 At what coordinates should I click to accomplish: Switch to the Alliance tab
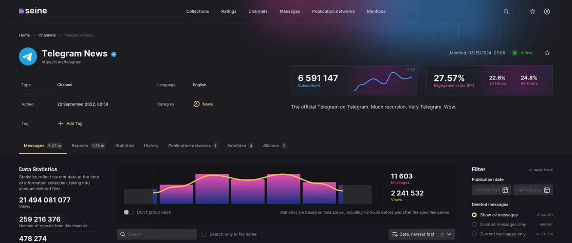point(274,146)
